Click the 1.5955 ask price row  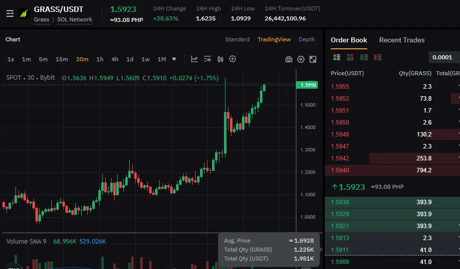(x=392, y=87)
